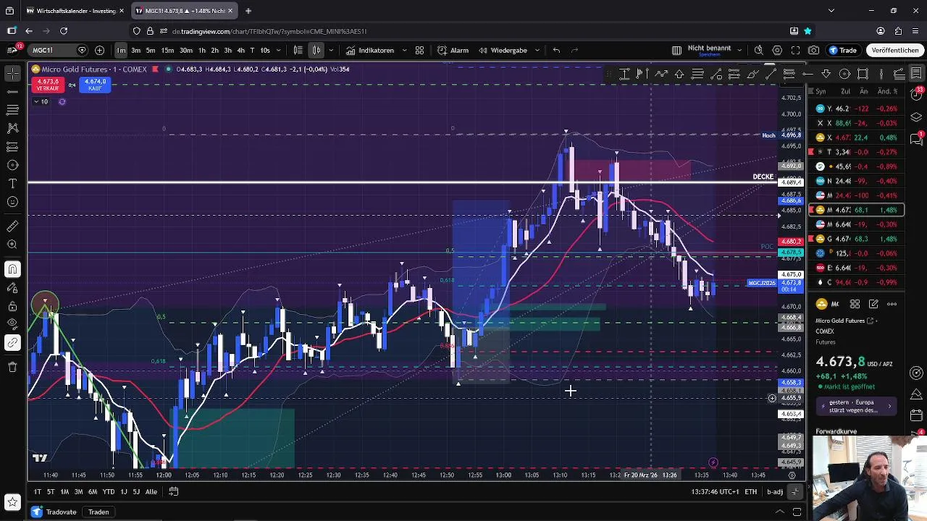The width and height of the screenshot is (927, 521).
Task: Select the up-arrow drawing in favorites toolbar
Action: 679,74
